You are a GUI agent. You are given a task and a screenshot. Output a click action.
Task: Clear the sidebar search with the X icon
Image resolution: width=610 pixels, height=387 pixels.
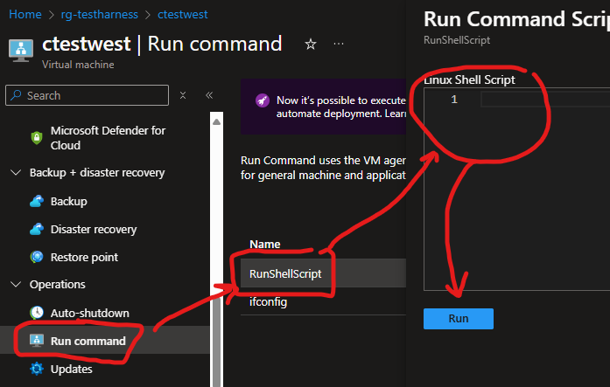pos(183,95)
